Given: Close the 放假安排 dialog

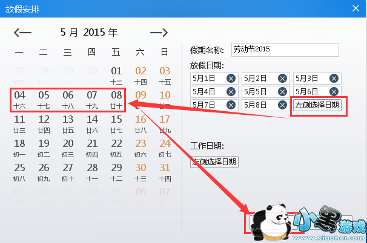Looking at the screenshot, I should 355,8.
